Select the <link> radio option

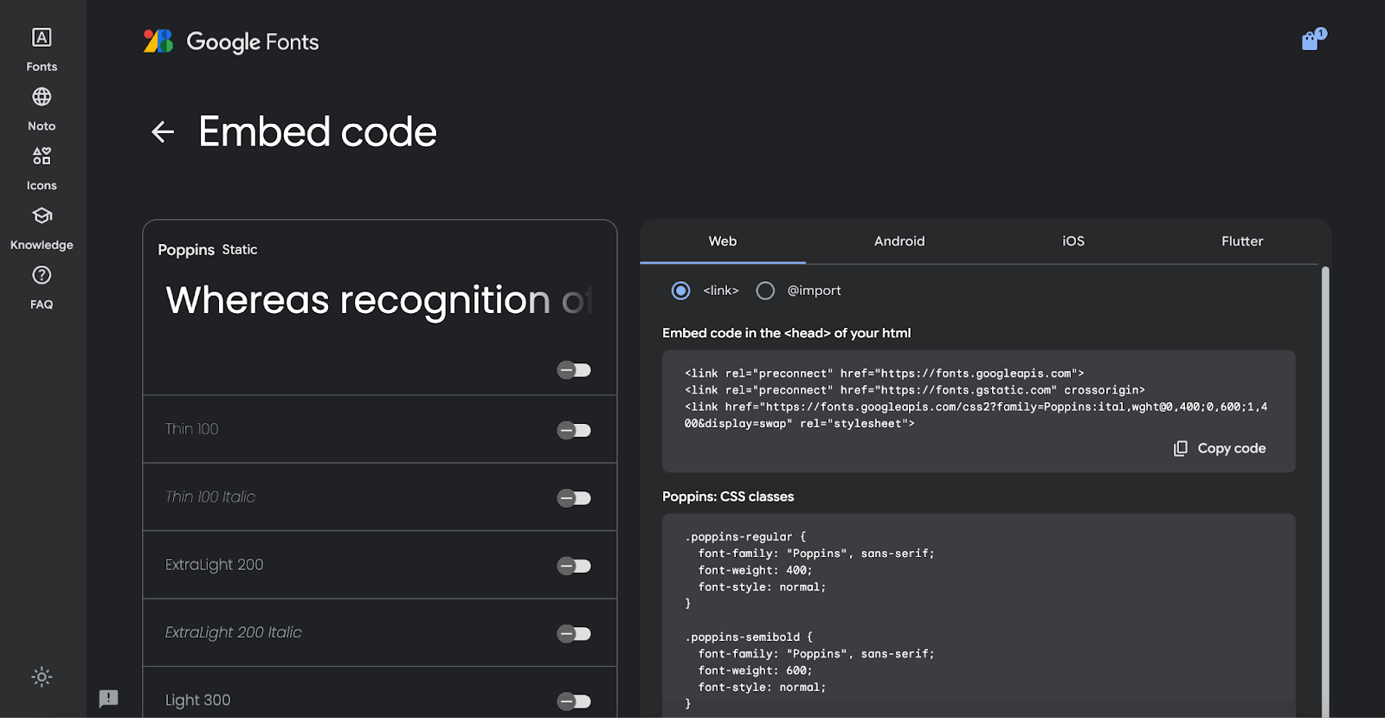pos(681,291)
